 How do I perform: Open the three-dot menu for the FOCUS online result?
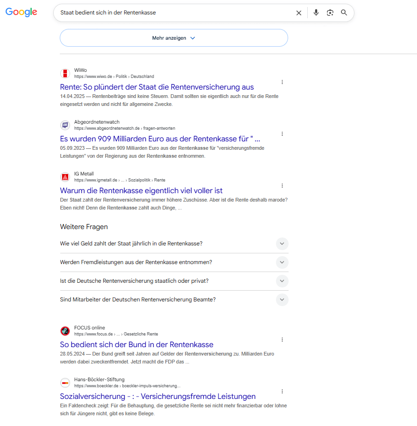click(x=282, y=340)
